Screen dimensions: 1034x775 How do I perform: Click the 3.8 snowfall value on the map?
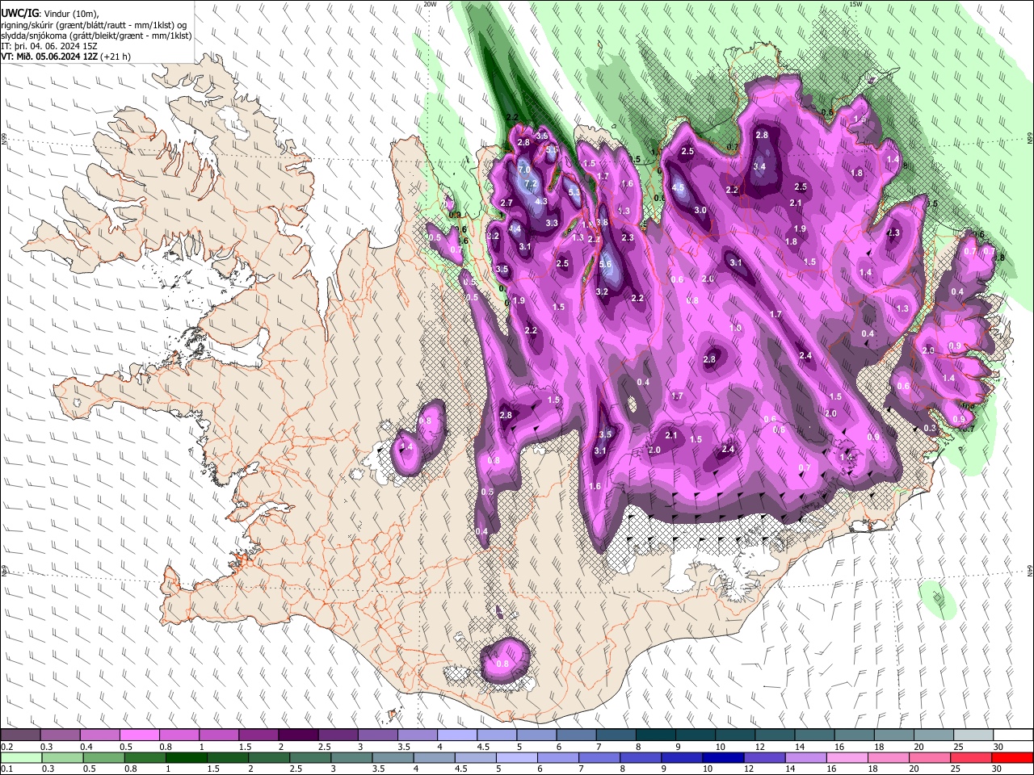603,222
